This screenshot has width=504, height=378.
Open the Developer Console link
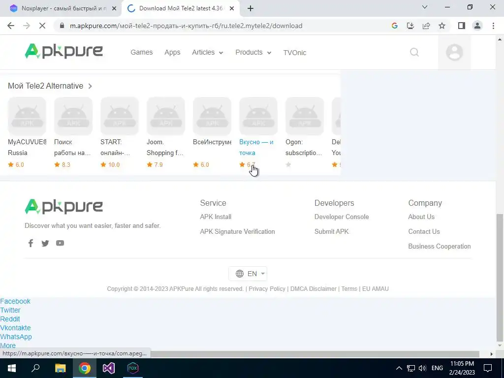click(x=342, y=217)
